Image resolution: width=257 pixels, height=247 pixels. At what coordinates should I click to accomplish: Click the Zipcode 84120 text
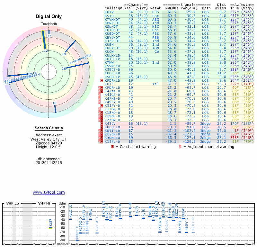pyautogui.click(x=49, y=143)
